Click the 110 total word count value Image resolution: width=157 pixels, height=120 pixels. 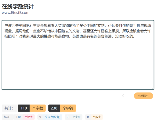[24, 108]
